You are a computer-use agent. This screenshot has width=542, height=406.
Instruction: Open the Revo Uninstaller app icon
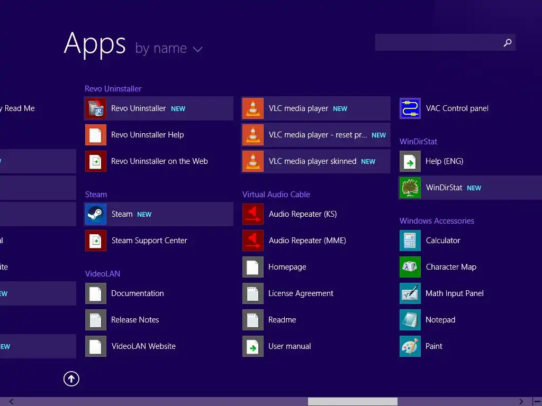[x=96, y=108]
